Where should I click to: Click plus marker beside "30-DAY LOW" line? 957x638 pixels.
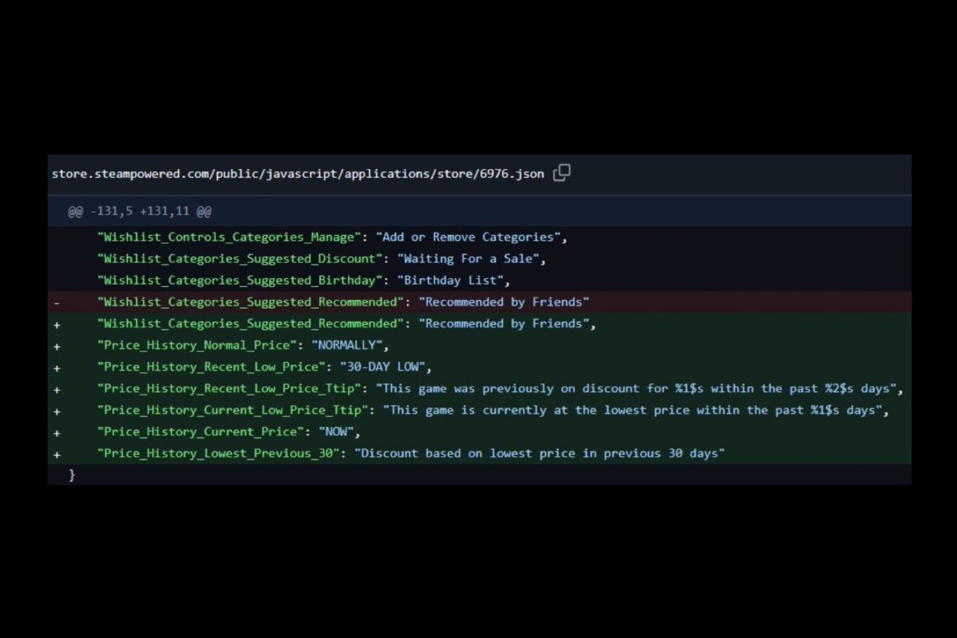click(57, 368)
